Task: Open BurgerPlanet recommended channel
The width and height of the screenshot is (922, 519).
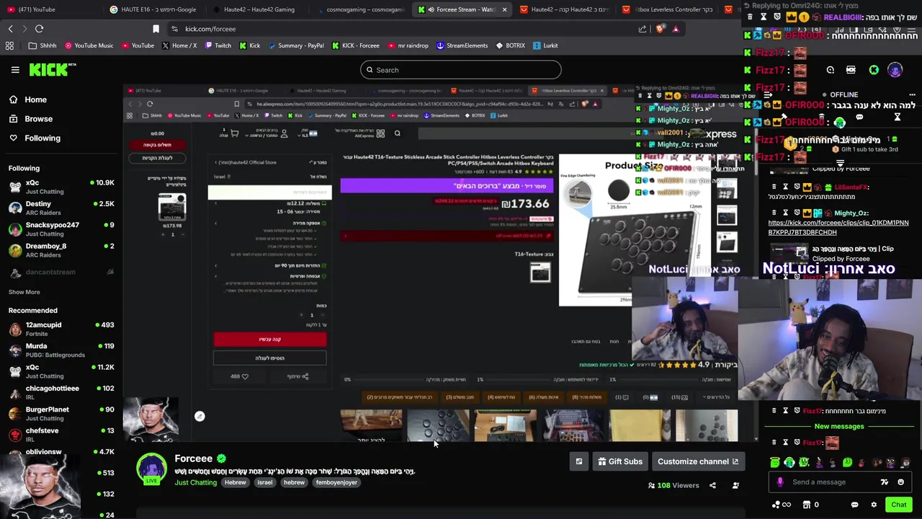Action: coord(61,414)
